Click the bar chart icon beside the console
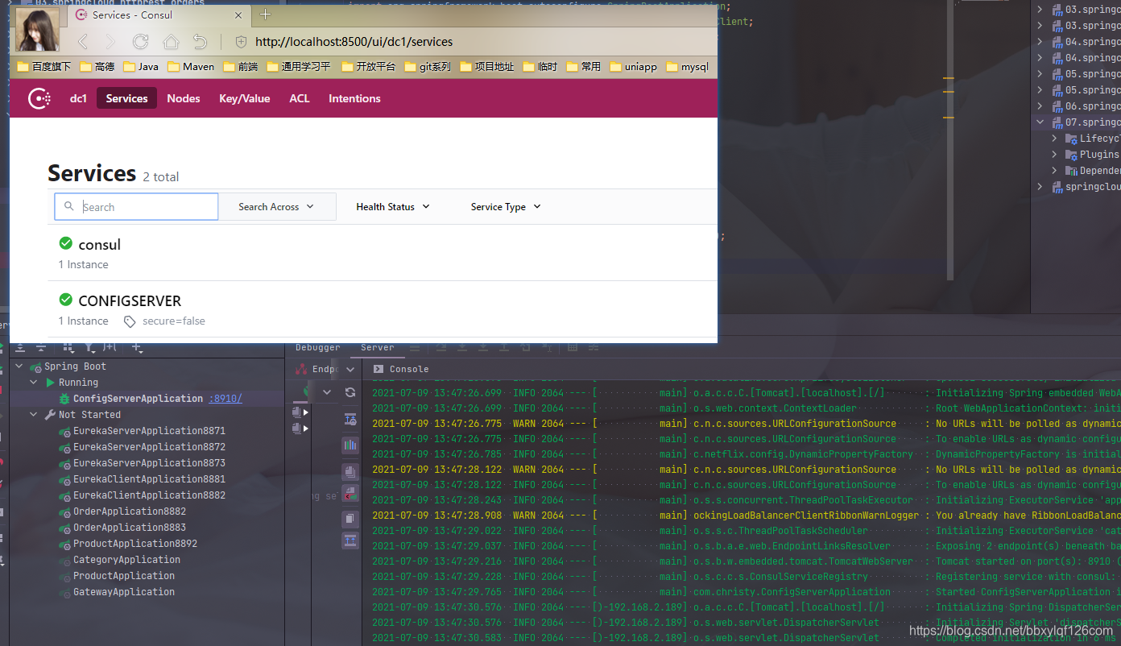1121x646 pixels. (350, 444)
